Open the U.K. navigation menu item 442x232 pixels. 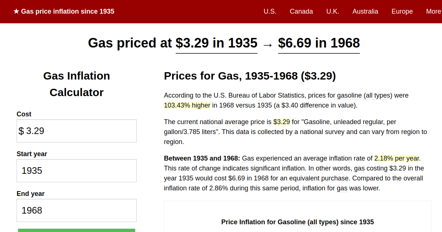coord(333,11)
